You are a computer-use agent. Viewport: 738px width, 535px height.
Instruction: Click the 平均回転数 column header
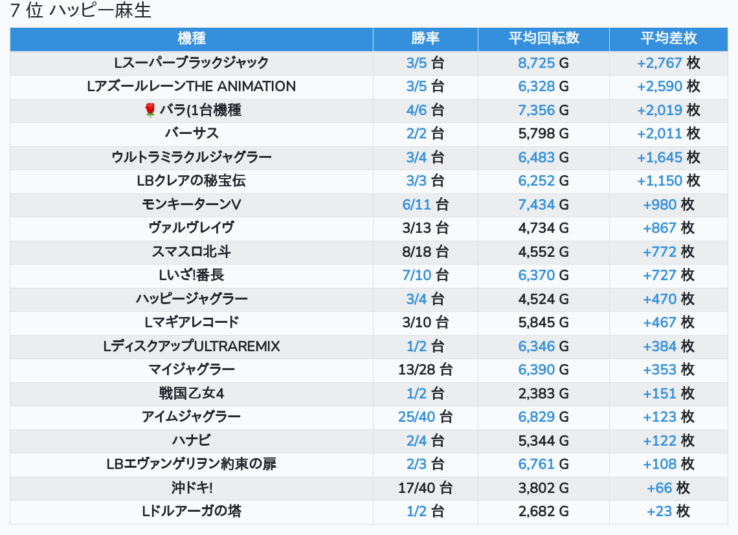[544, 39]
